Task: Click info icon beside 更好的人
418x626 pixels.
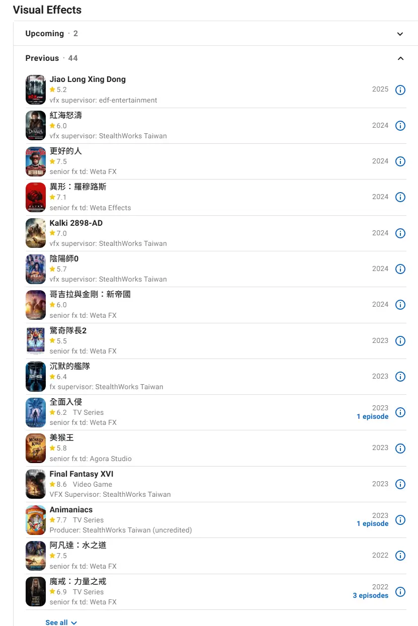Action: pyautogui.click(x=400, y=161)
